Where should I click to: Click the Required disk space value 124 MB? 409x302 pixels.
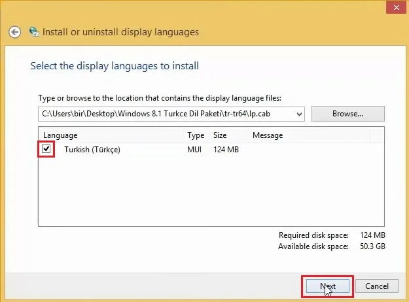point(372,235)
